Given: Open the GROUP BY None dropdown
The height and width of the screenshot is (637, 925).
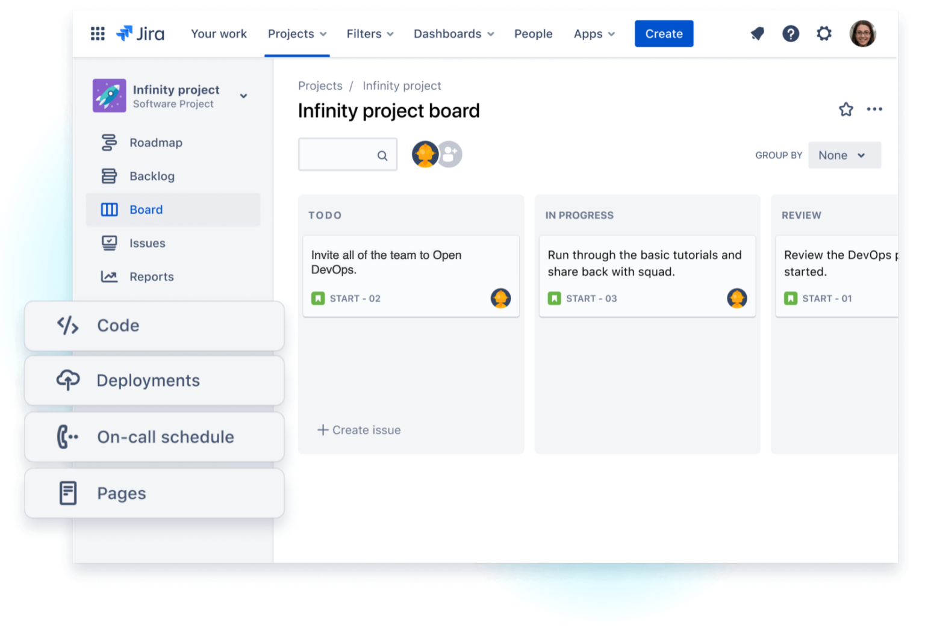Looking at the screenshot, I should tap(844, 155).
